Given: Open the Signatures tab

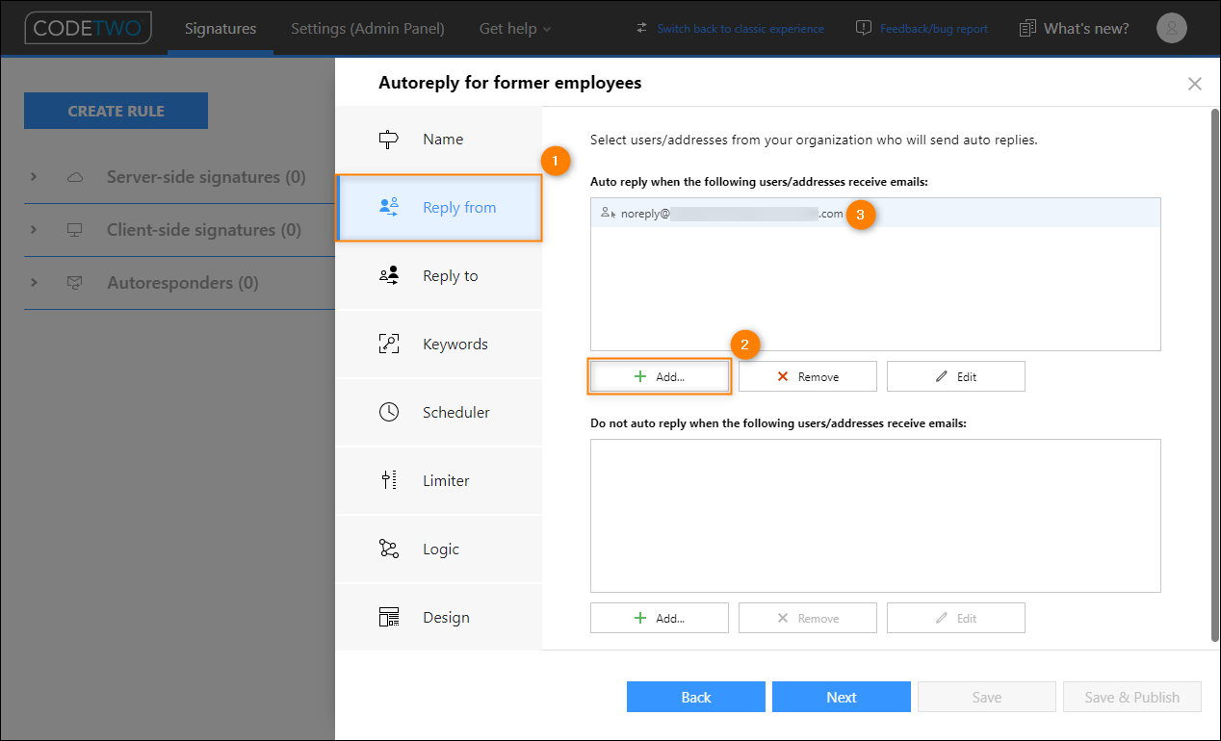Looking at the screenshot, I should (x=221, y=29).
